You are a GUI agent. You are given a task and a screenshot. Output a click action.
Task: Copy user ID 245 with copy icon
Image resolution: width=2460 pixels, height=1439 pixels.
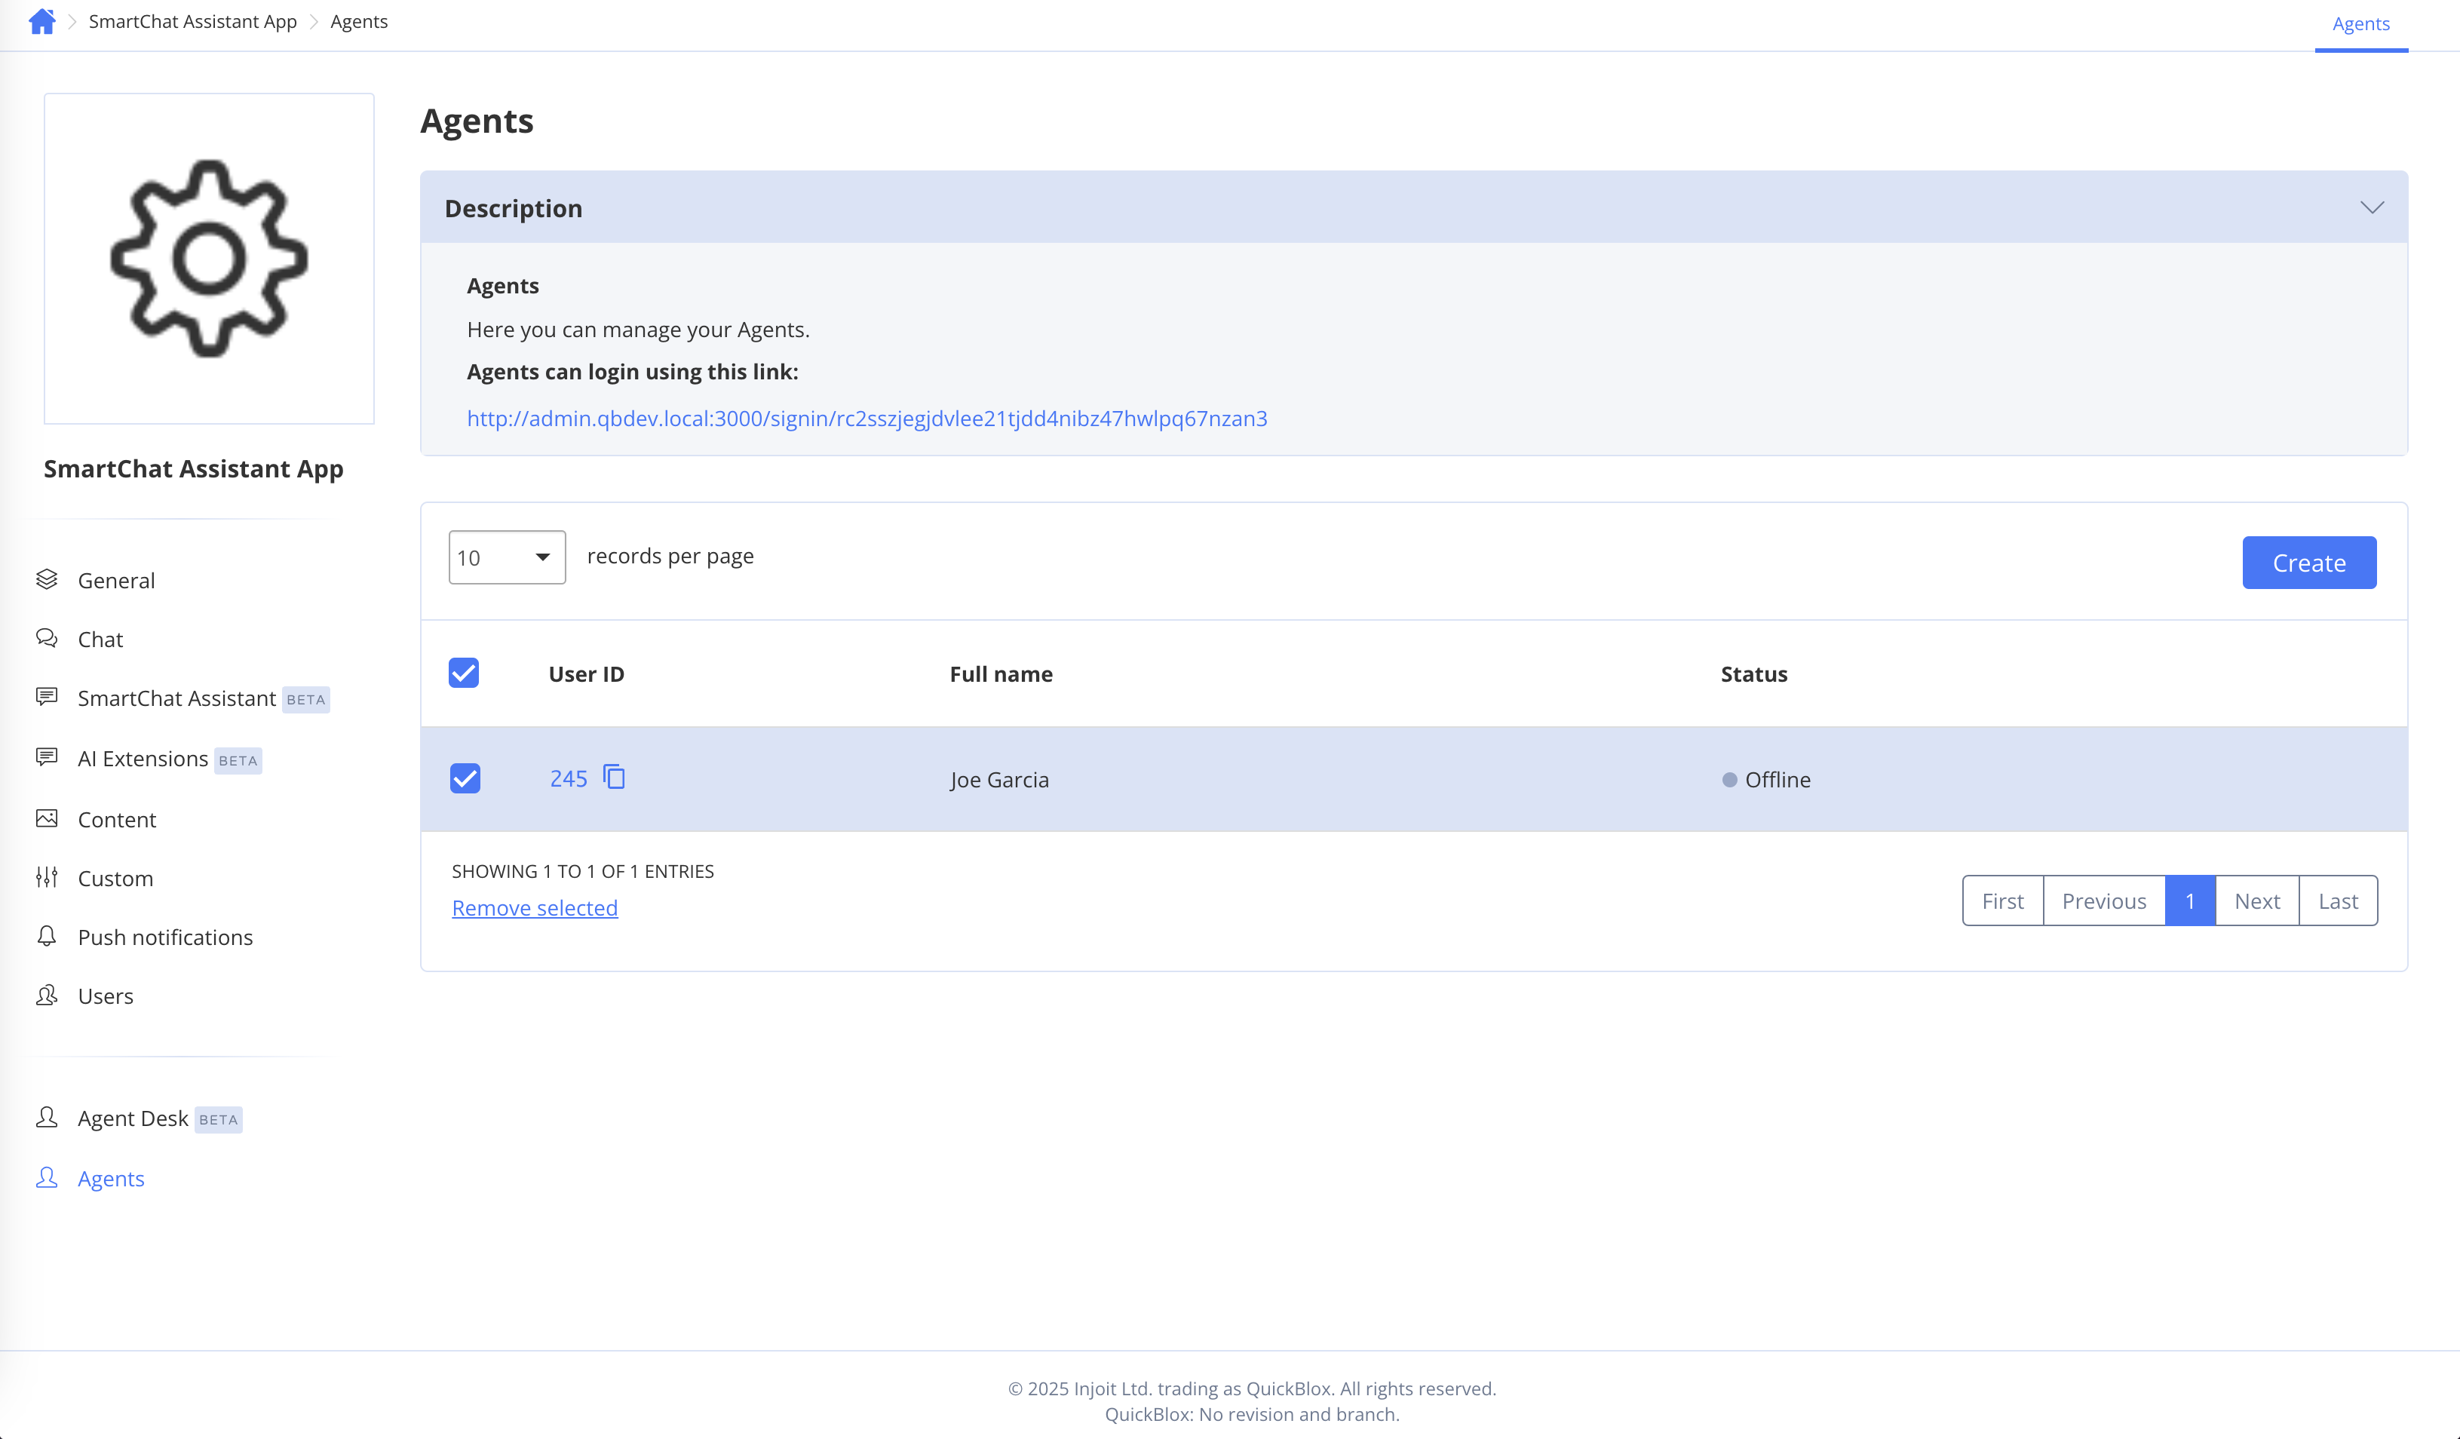click(x=614, y=777)
